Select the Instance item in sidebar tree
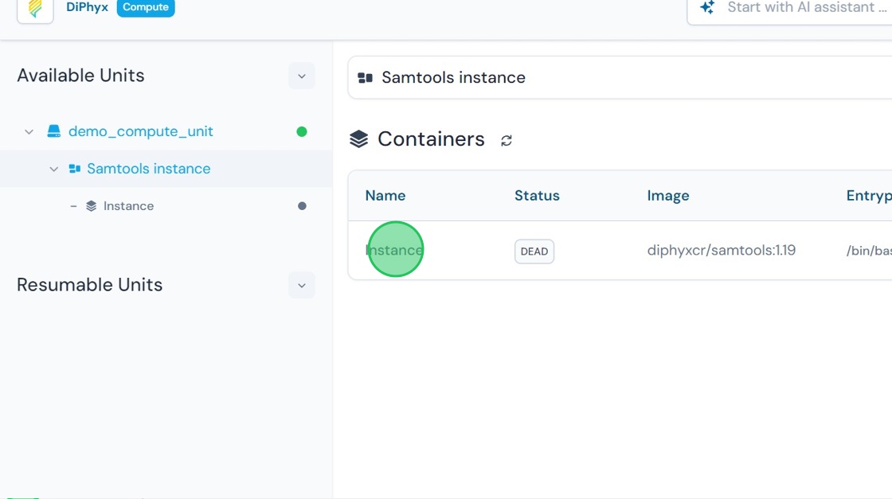The width and height of the screenshot is (892, 499). [x=128, y=206]
